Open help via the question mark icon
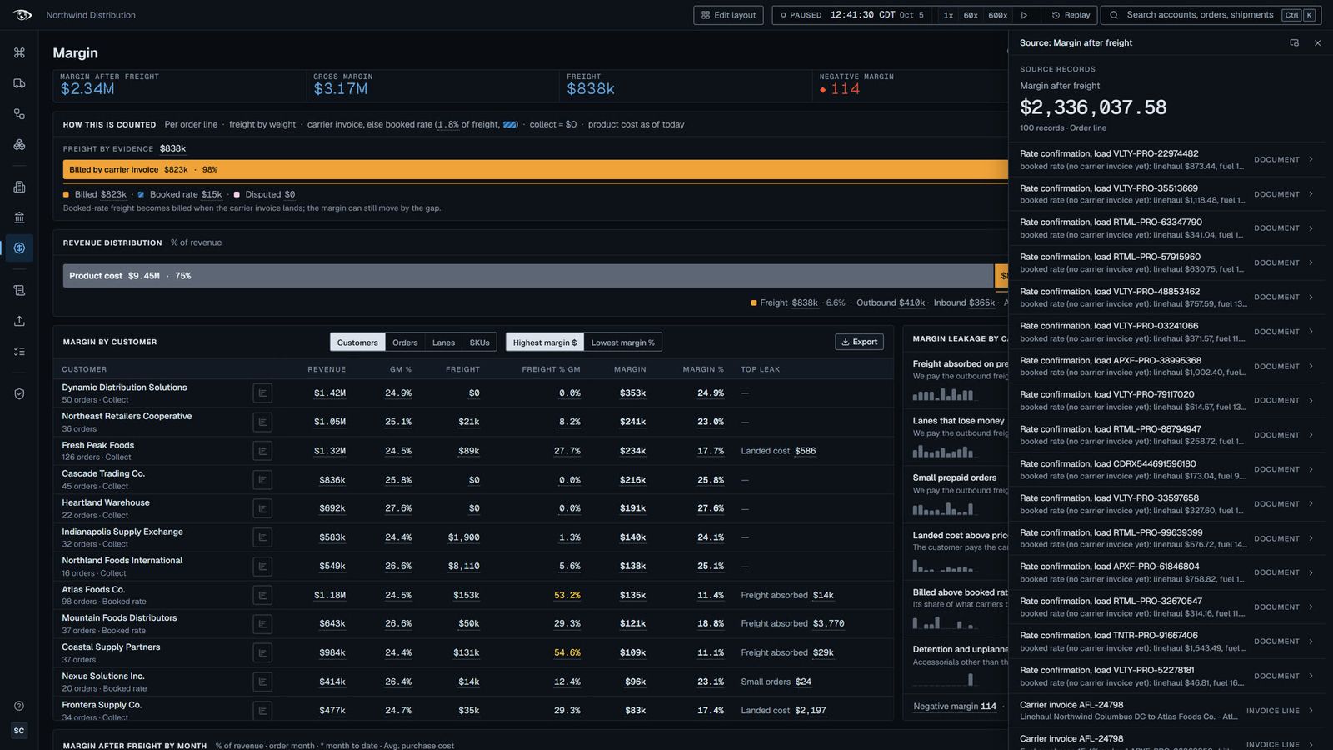Viewport: 1333px width, 750px height. tap(19, 706)
